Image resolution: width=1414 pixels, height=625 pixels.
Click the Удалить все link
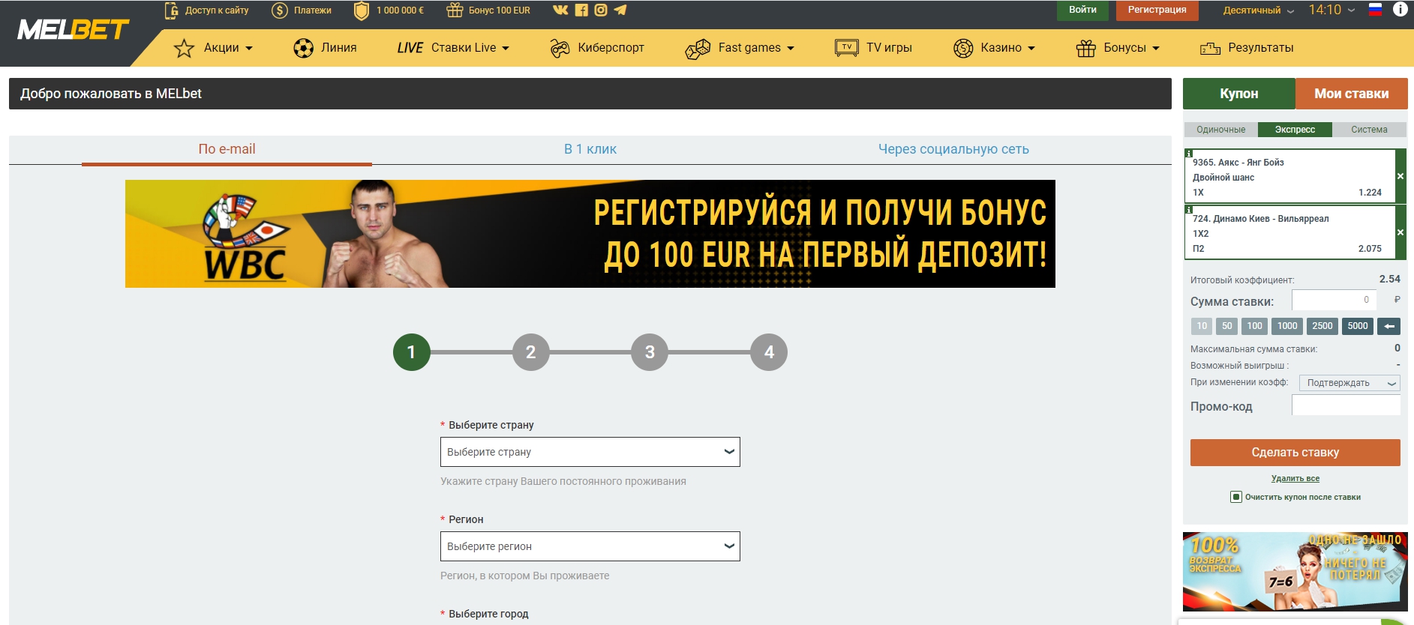click(1295, 478)
